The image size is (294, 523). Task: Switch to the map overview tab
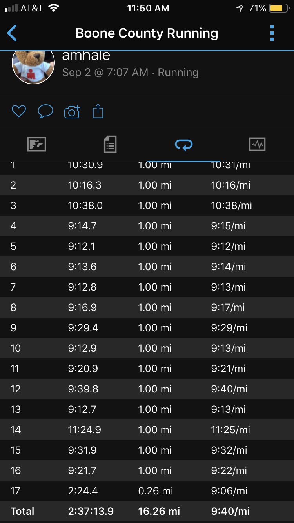[37, 145]
